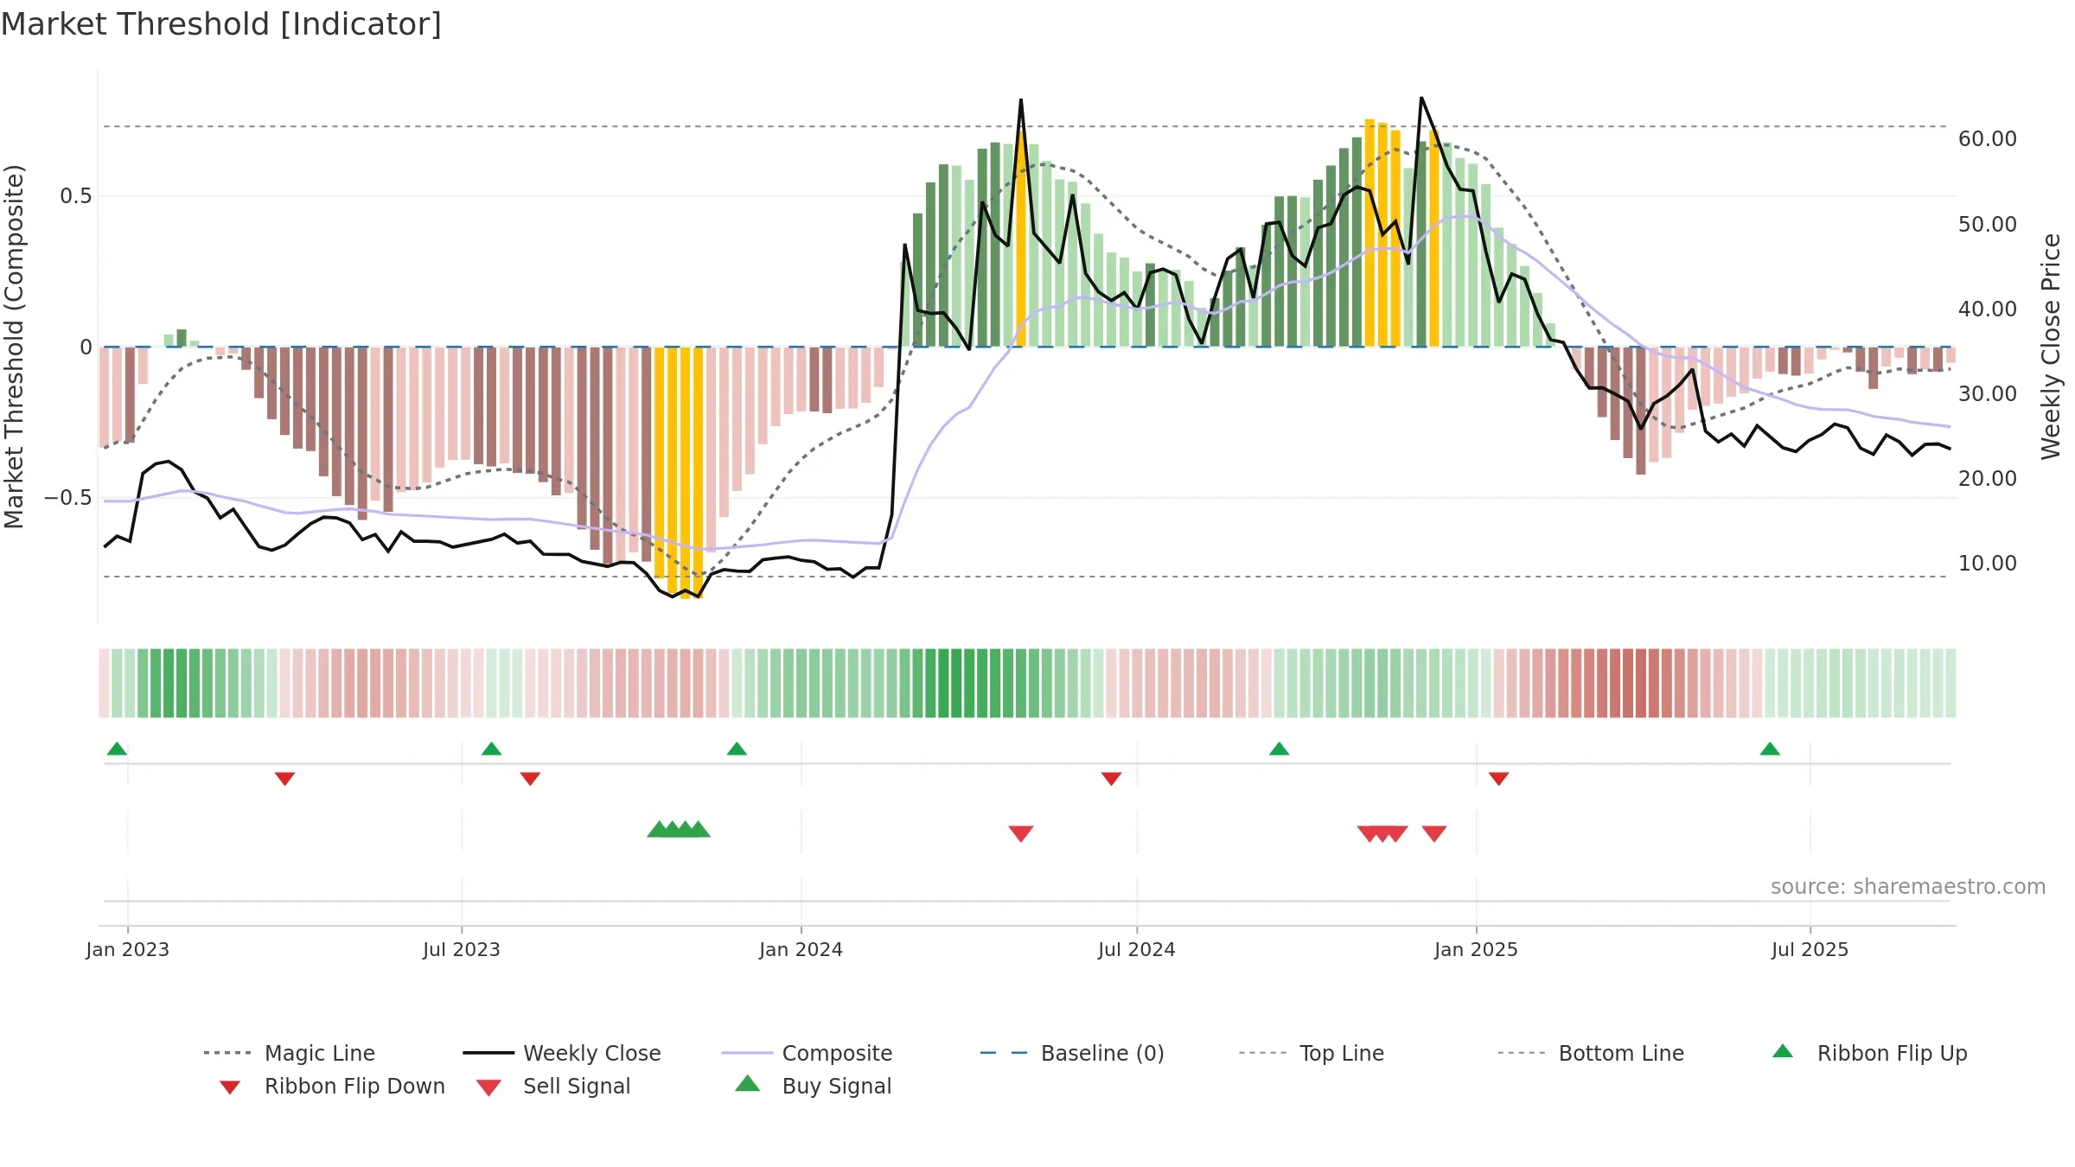
Task: Toggle the Baseline (0) legend entry
Action: pyautogui.click(x=1072, y=1053)
